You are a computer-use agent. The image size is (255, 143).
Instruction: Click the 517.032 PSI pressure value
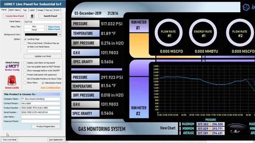(x=112, y=24)
